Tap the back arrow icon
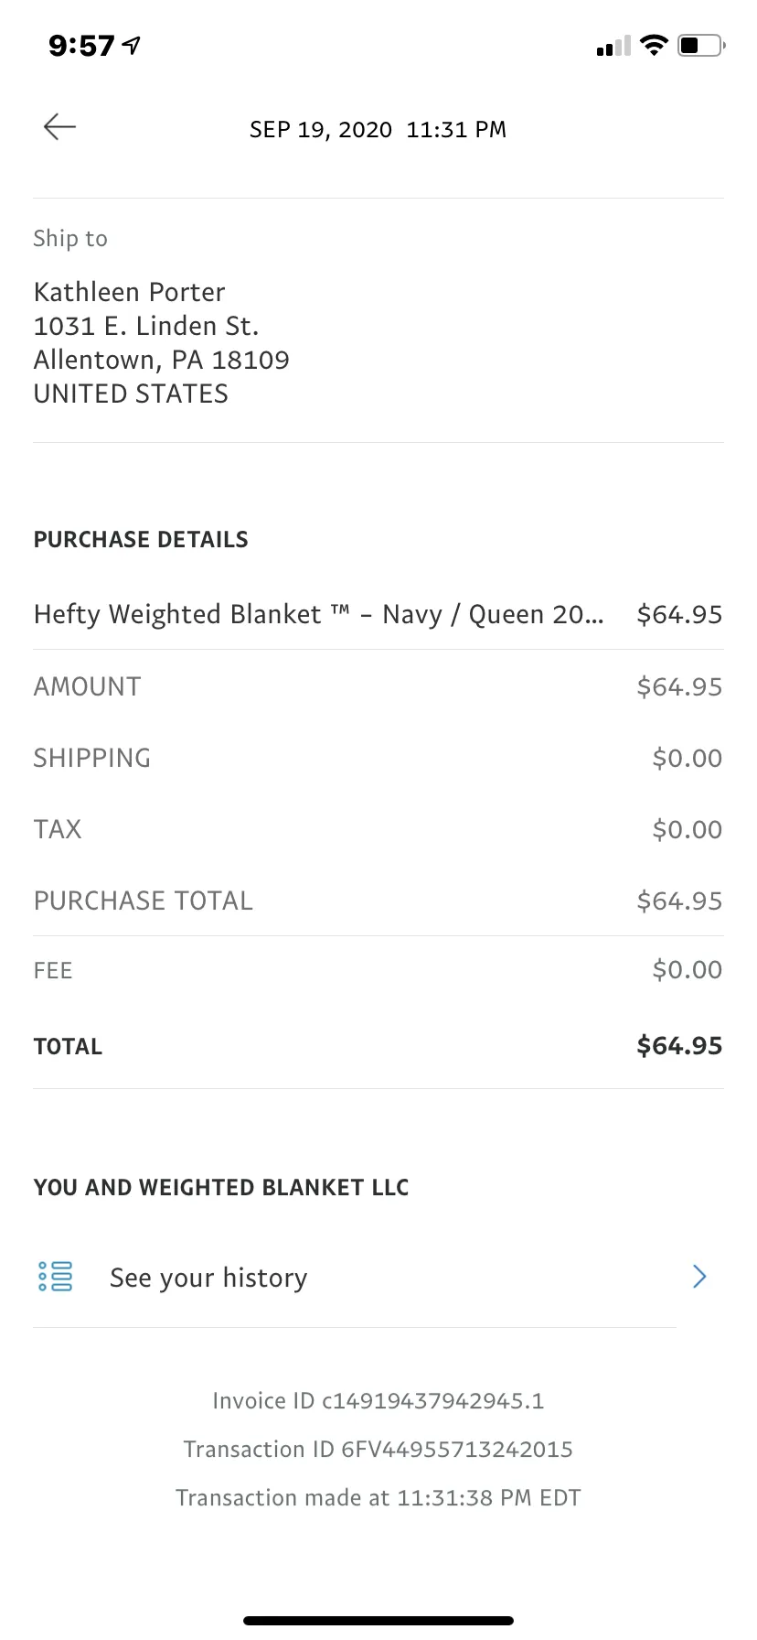Viewport: 757px width, 1640px height. [x=59, y=126]
